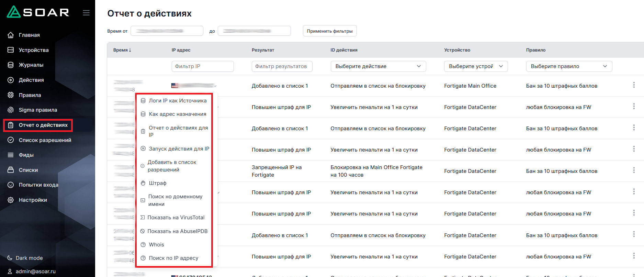Viewport: 644px width, 277px height.
Task: Sort table by Время column
Action: point(122,50)
